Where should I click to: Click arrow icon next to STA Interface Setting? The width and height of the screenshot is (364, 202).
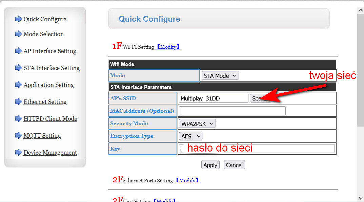[18, 68]
